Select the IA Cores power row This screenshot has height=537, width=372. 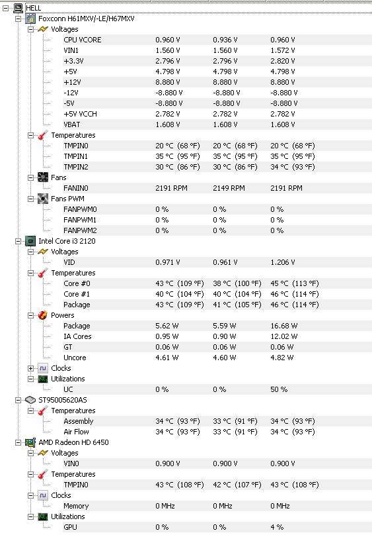click(217, 336)
